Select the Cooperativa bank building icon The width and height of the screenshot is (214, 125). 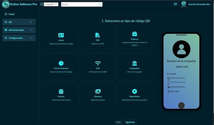pyautogui.click(x=135, y=63)
